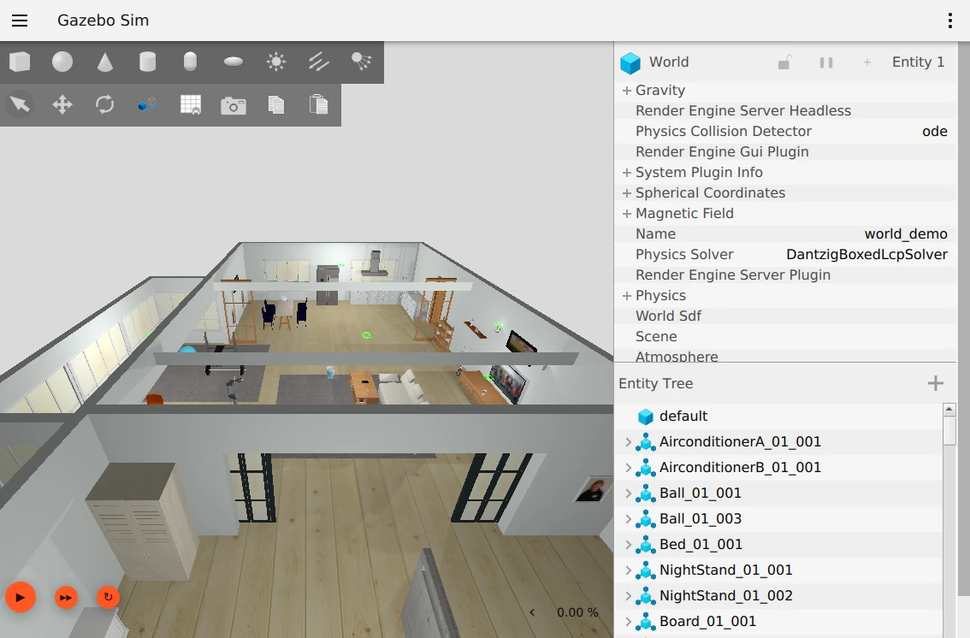Toggle the component inspector lock
The height and width of the screenshot is (638, 970).
tap(784, 62)
